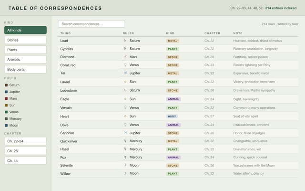
Task: Click the Venus ruler color swatch
Action: point(6,112)
